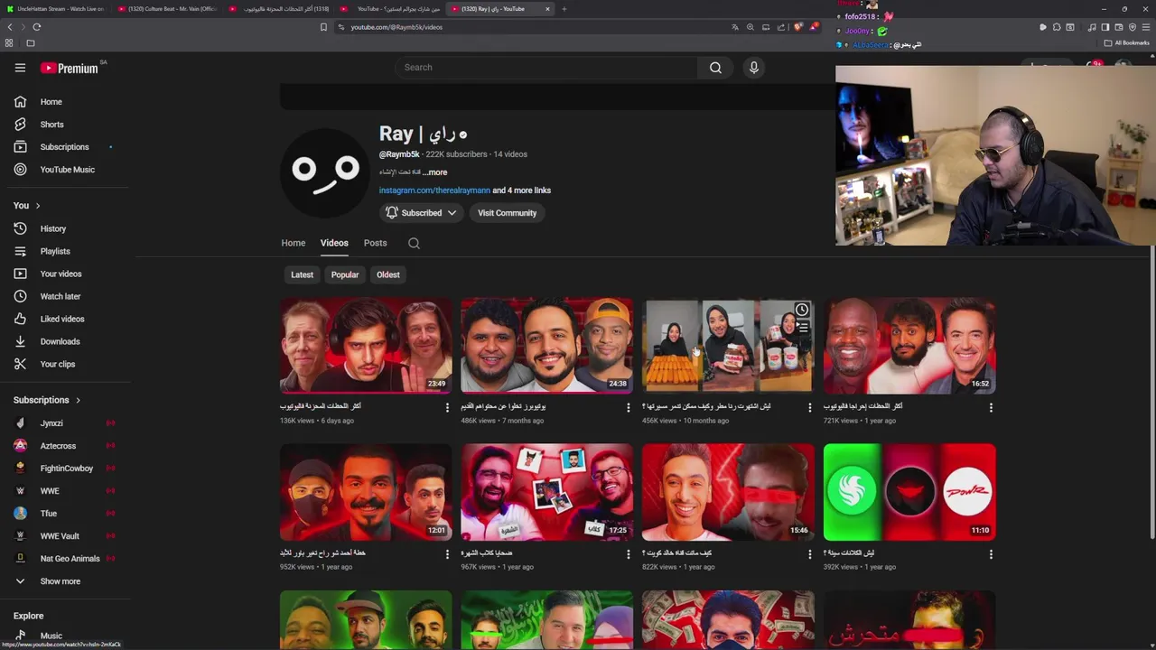
Task: Expand channel description with ...more
Action: (x=435, y=172)
